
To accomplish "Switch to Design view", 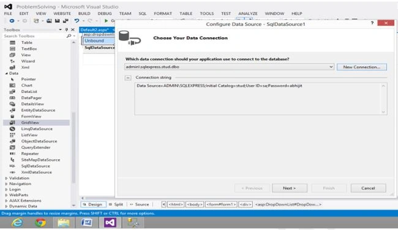I will [x=93, y=204].
